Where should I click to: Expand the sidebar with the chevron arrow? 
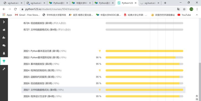click(4, 22)
